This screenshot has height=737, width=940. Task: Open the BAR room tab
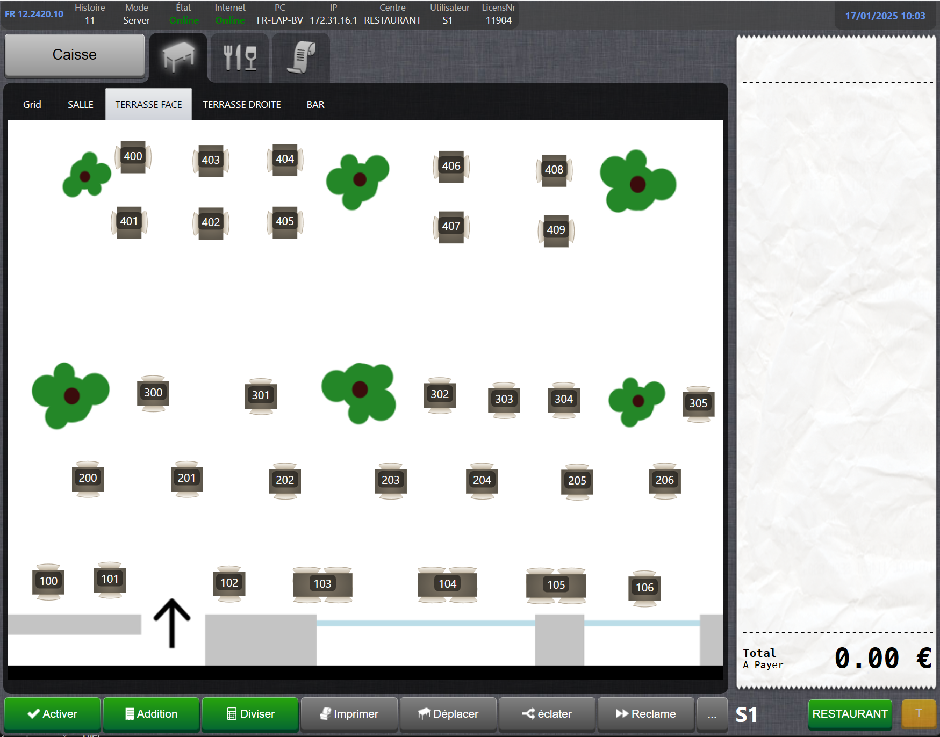pos(315,105)
